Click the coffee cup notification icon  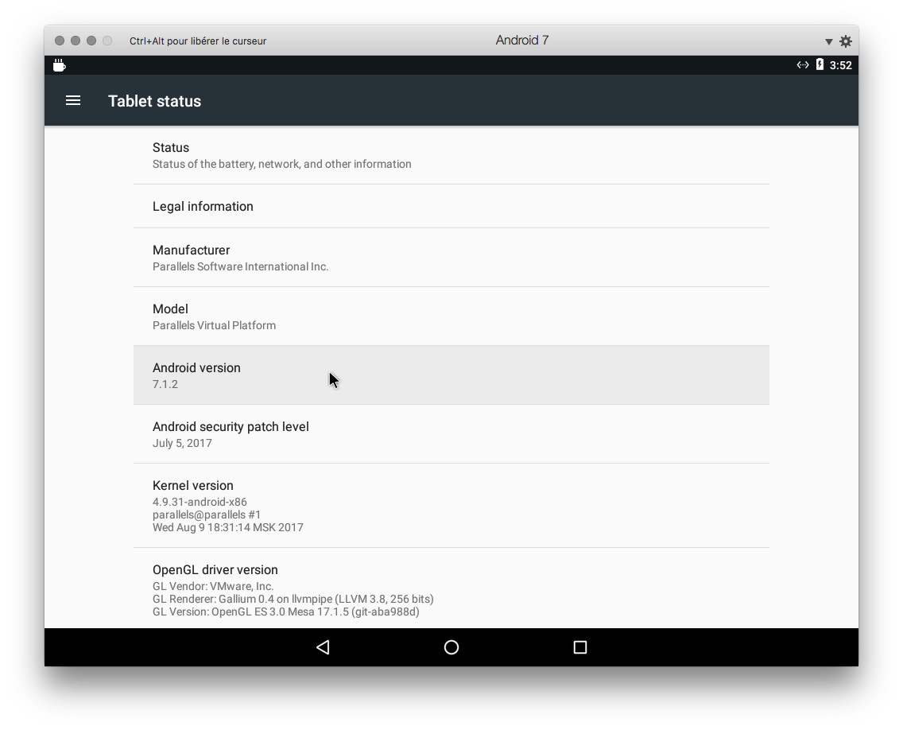click(x=60, y=65)
